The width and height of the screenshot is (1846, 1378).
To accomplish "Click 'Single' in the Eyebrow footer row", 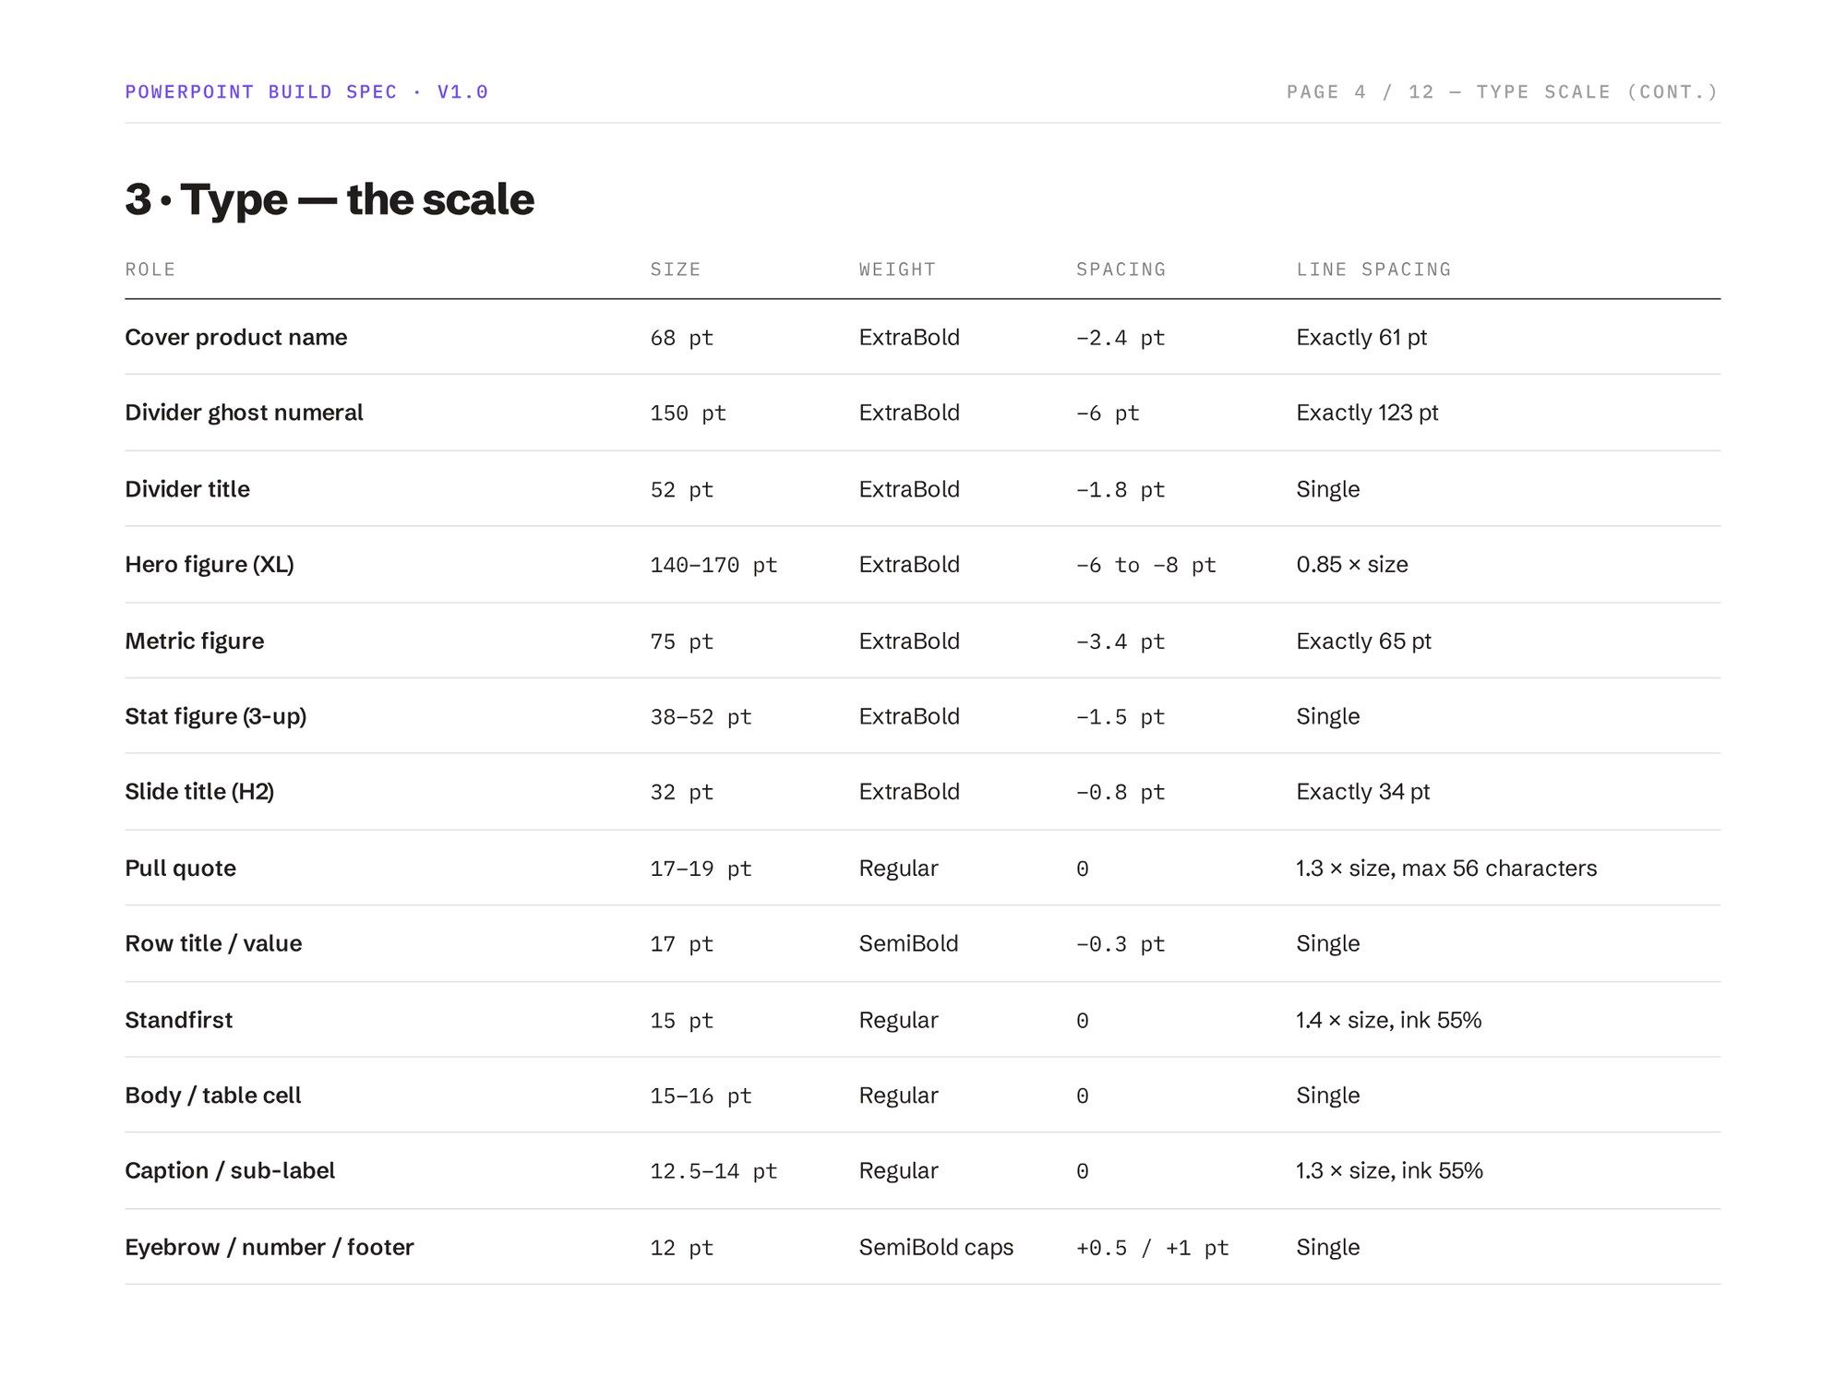I will pos(1327,1248).
